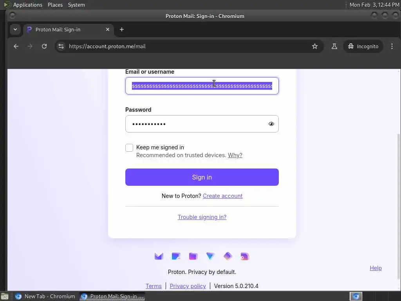Screen dimensions: 401x301
Task: Open site information icon in address bar
Action: pos(61,46)
